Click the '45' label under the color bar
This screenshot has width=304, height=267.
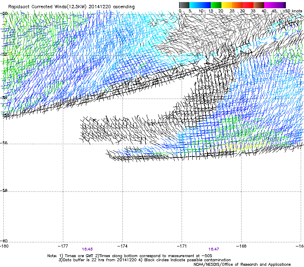point(274,11)
